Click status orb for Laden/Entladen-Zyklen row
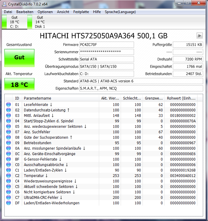The height and width of the screenshot is (221, 208). coord(8,170)
